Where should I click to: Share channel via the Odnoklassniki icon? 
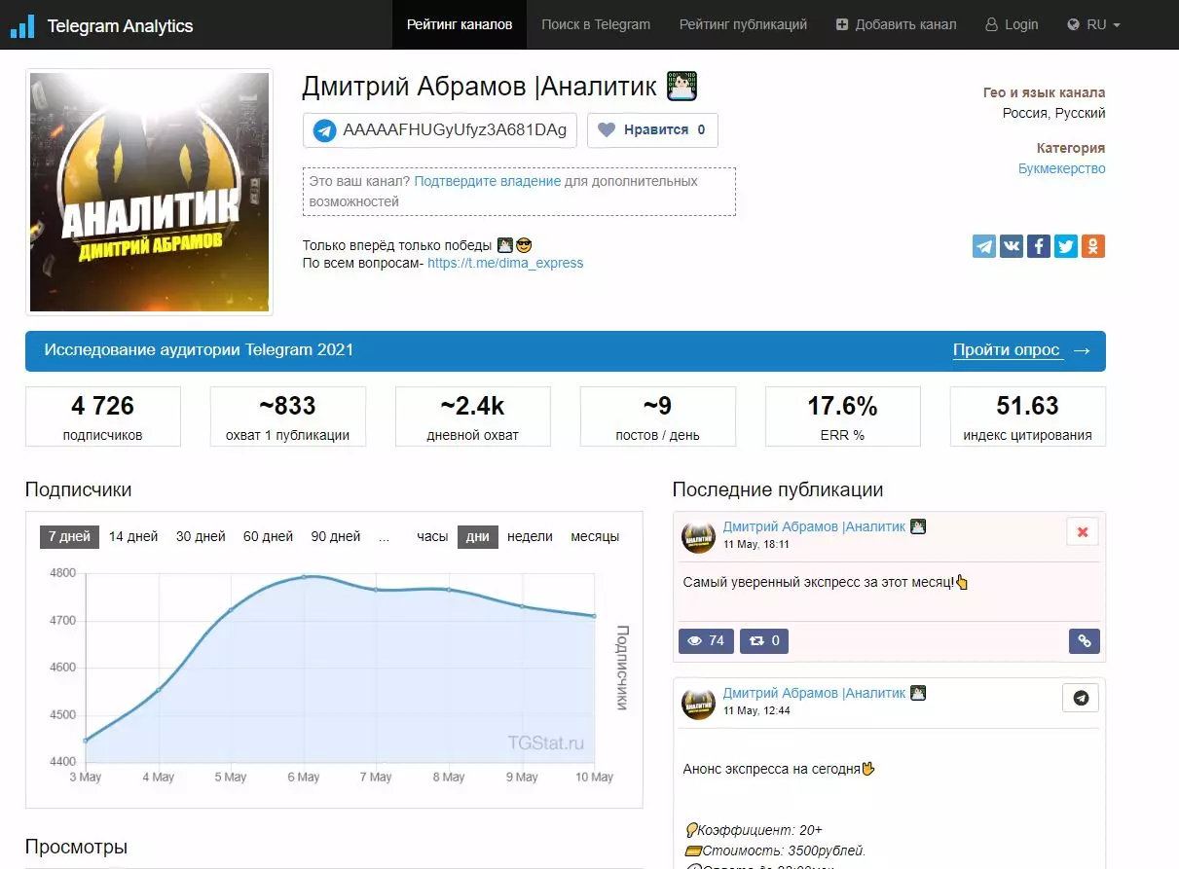point(1093,246)
